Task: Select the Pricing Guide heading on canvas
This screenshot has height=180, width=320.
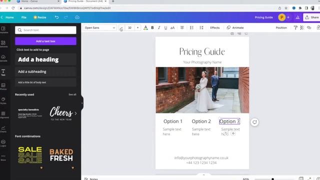Action: (202, 51)
